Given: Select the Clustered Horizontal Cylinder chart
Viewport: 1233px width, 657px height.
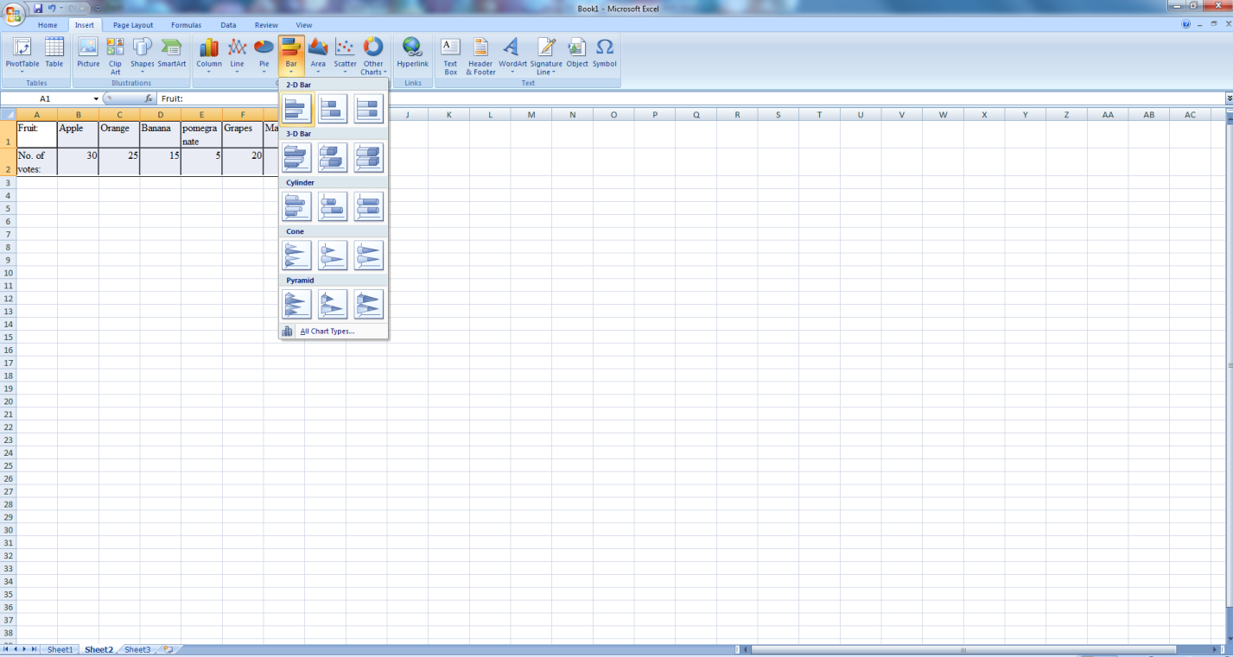Looking at the screenshot, I should tap(296, 206).
